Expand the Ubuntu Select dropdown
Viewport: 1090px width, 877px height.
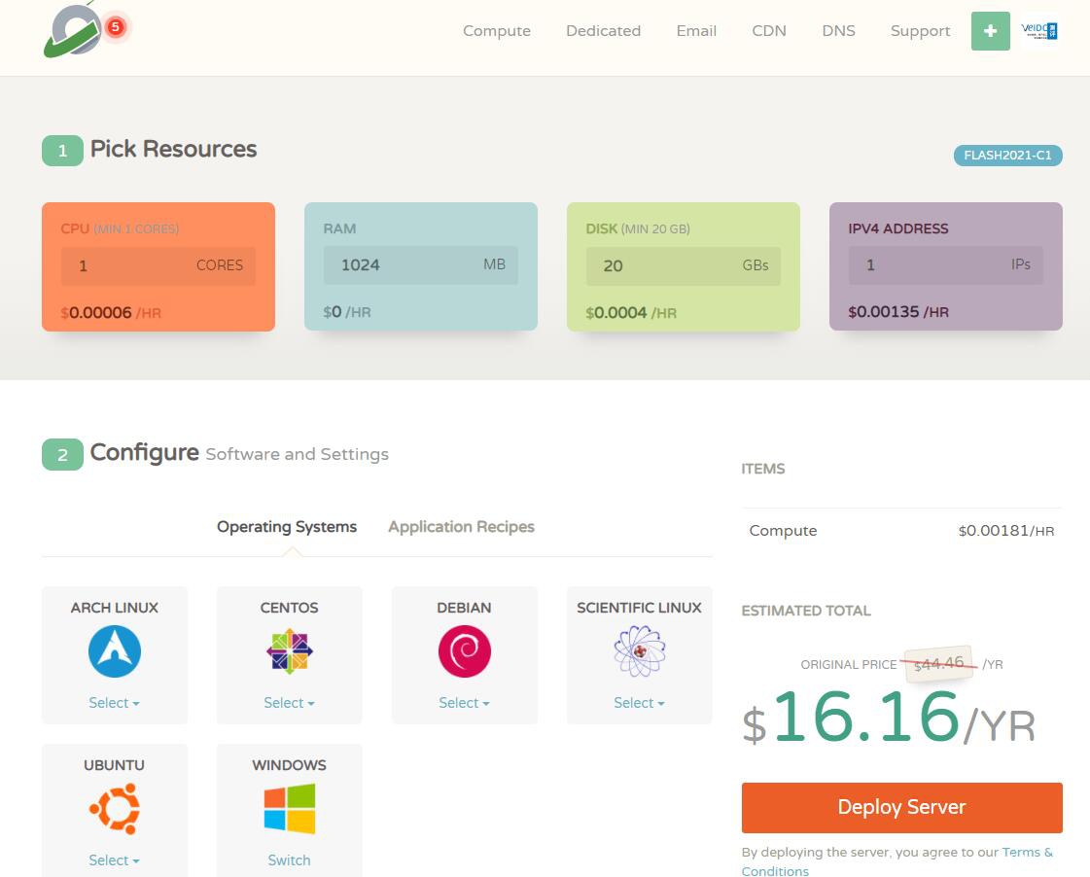click(115, 860)
